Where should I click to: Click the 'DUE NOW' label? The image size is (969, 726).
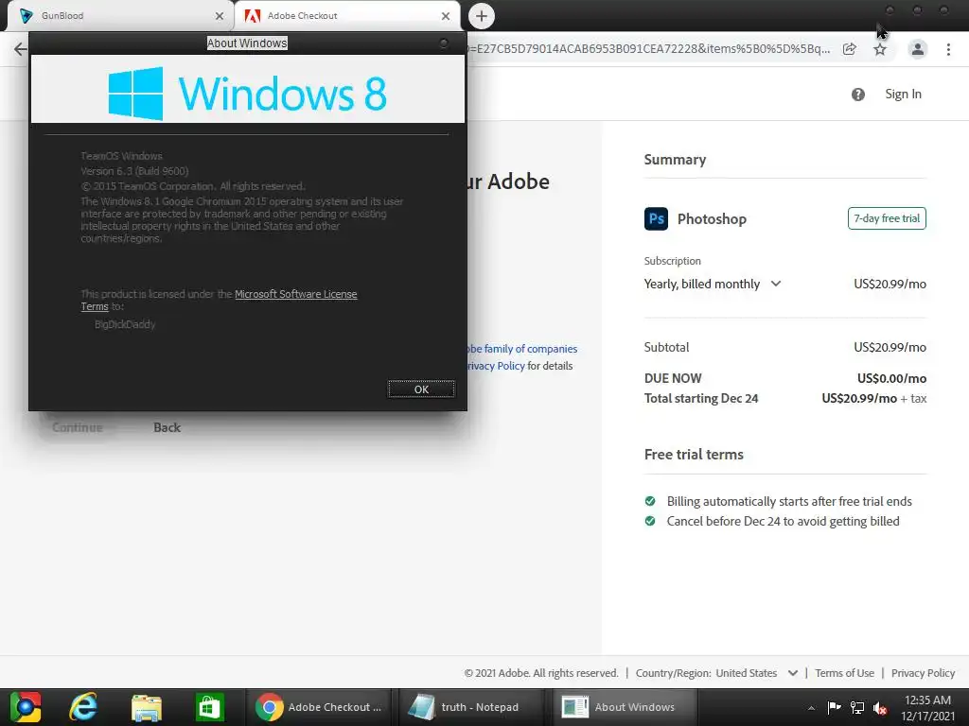click(673, 378)
